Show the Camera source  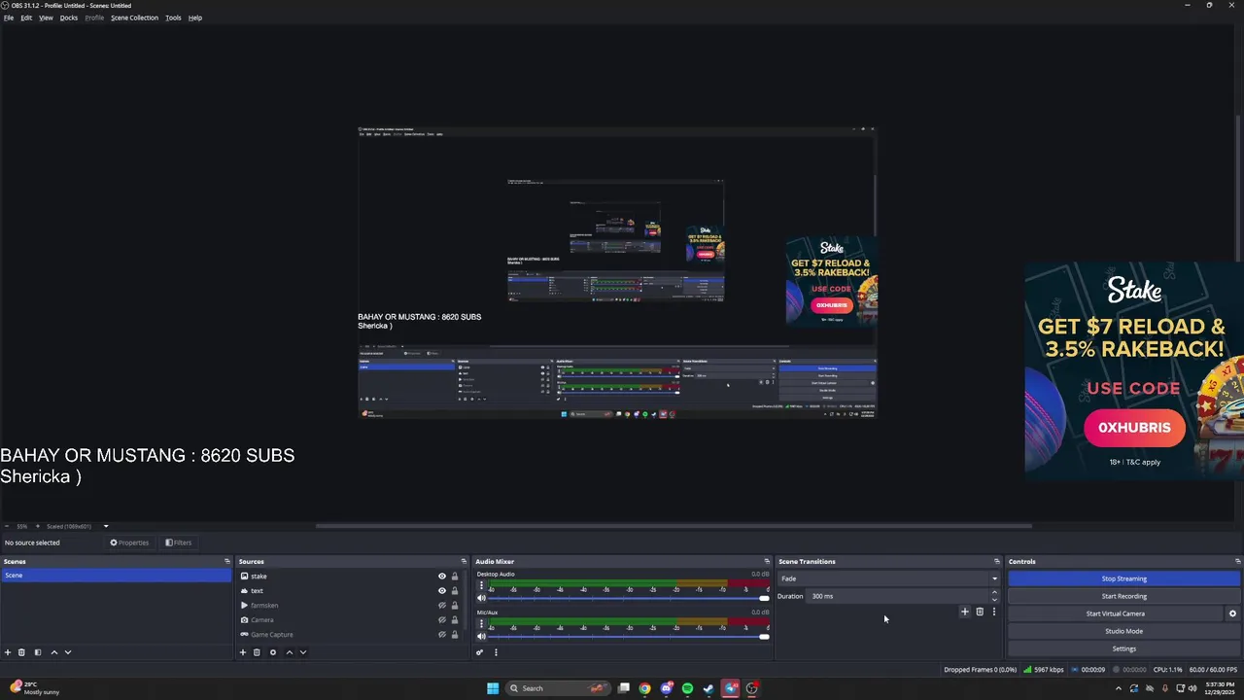[x=441, y=620]
